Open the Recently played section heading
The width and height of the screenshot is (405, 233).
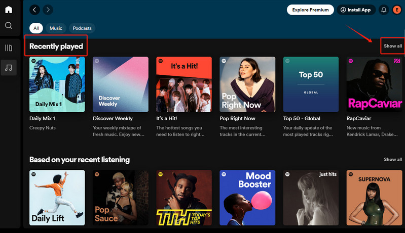[56, 46]
